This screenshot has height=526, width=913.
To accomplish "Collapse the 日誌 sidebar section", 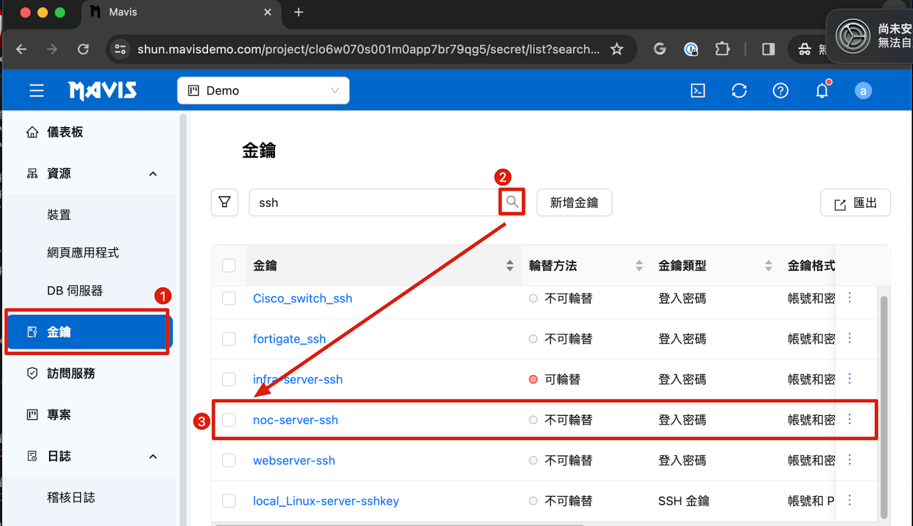I will [152, 456].
